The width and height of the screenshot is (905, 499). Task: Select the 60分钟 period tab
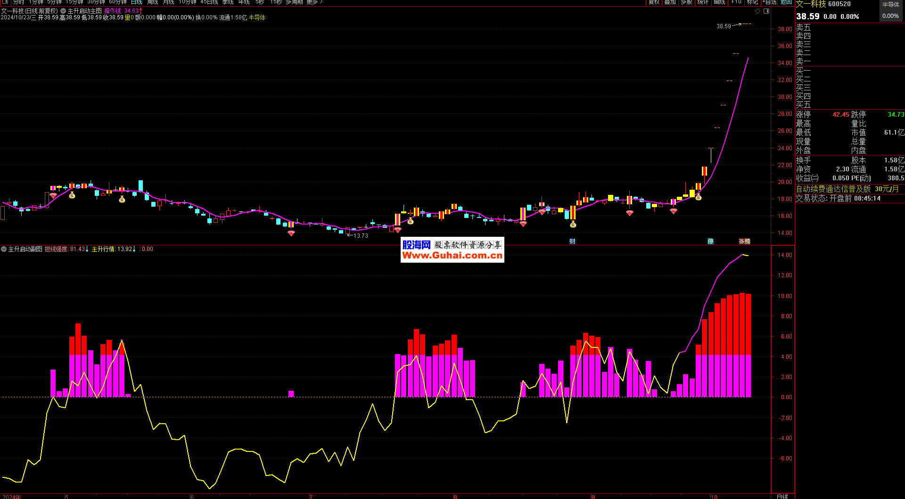[118, 2]
